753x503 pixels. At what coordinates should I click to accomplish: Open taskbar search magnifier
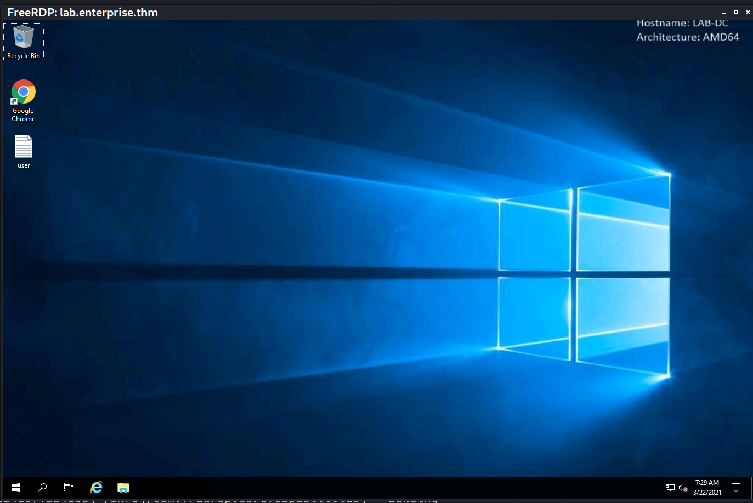42,487
